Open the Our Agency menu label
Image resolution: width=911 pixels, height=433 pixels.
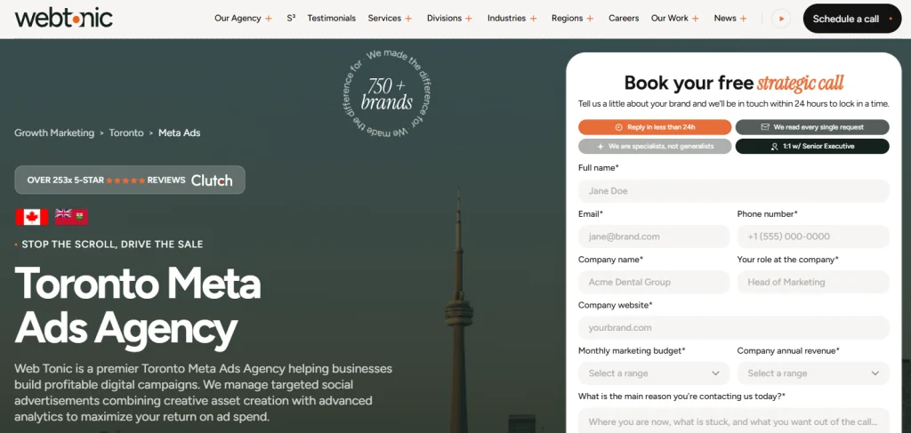238,18
